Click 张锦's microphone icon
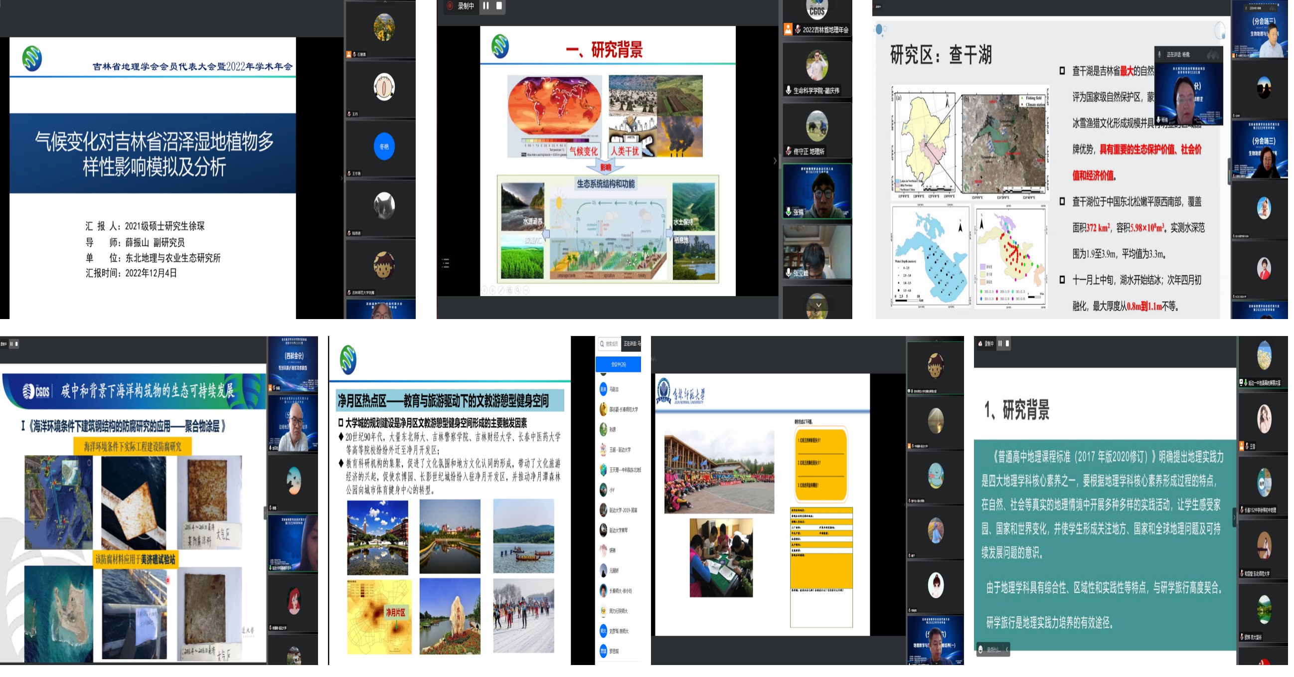The height and width of the screenshot is (677, 1294). pos(789,211)
